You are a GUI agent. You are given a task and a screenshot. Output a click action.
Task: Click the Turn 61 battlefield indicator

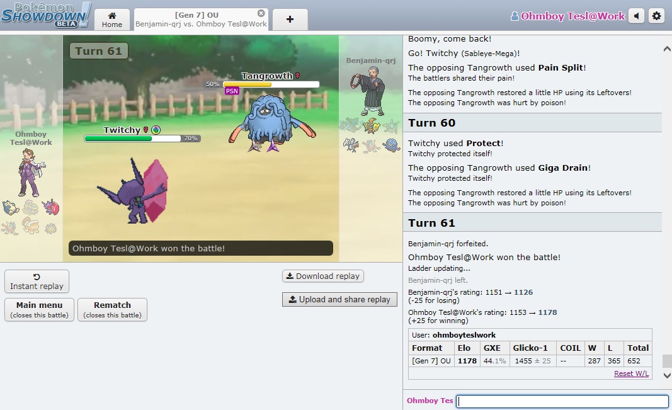(x=99, y=51)
